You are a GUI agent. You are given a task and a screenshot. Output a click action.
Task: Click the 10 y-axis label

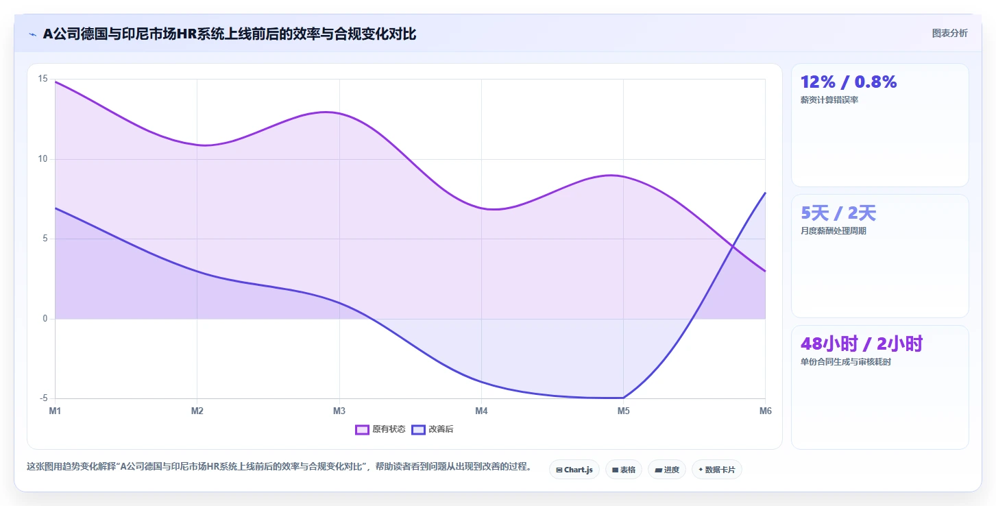[x=42, y=159]
